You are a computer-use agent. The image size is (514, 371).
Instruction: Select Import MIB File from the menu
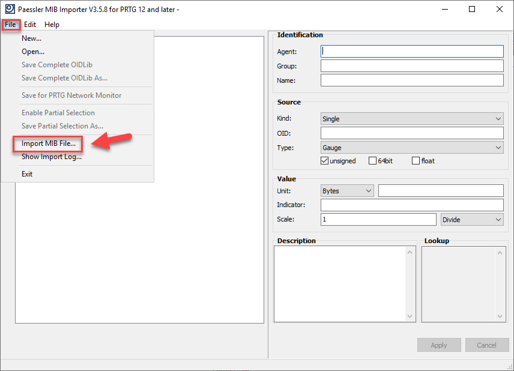(x=49, y=143)
